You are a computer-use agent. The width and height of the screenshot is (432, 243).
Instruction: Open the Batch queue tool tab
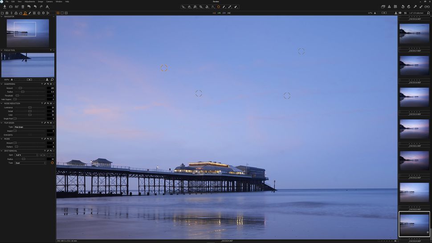48,13
